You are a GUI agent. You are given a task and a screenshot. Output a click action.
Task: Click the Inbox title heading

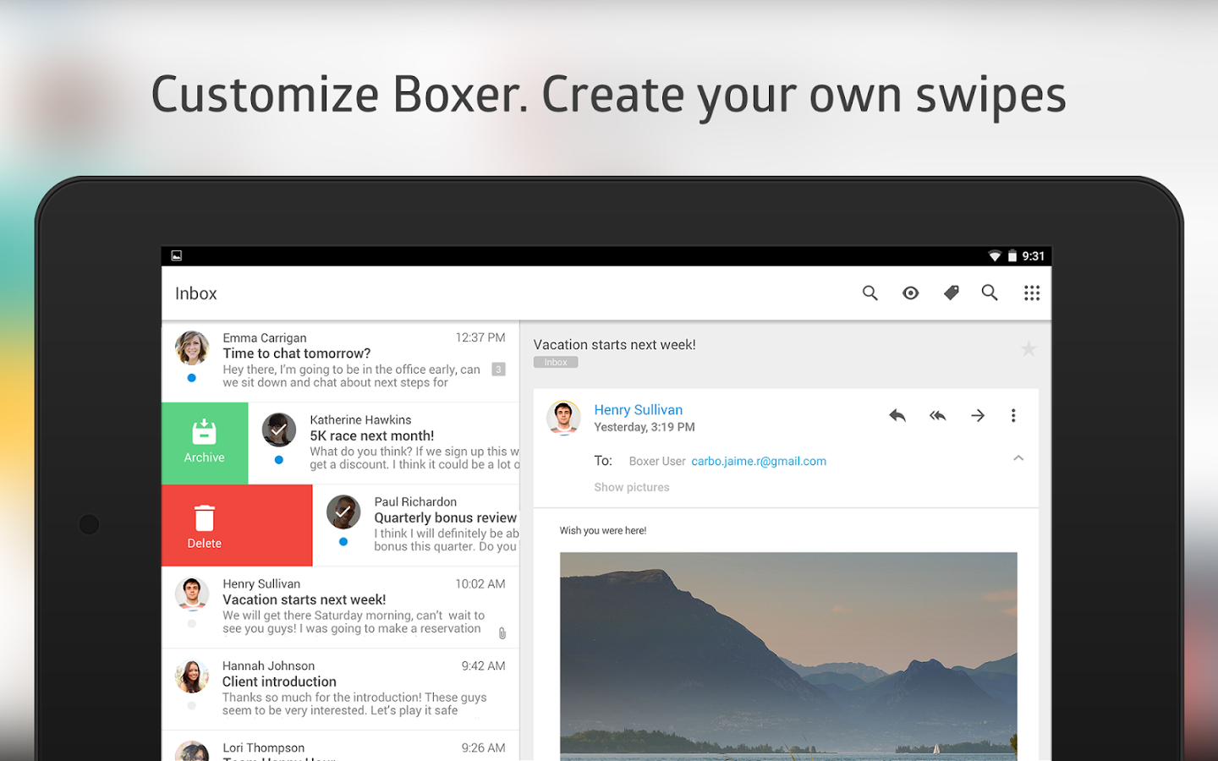[195, 293]
